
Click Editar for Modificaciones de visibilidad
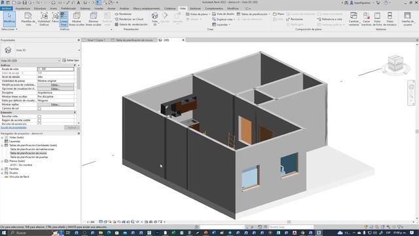[x=55, y=85]
